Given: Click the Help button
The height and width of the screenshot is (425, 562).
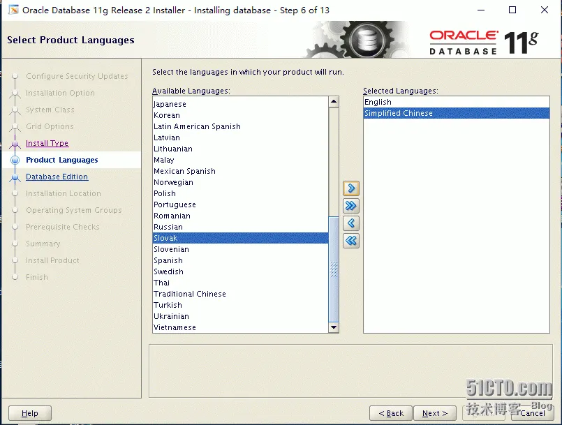Looking at the screenshot, I should click(x=30, y=413).
